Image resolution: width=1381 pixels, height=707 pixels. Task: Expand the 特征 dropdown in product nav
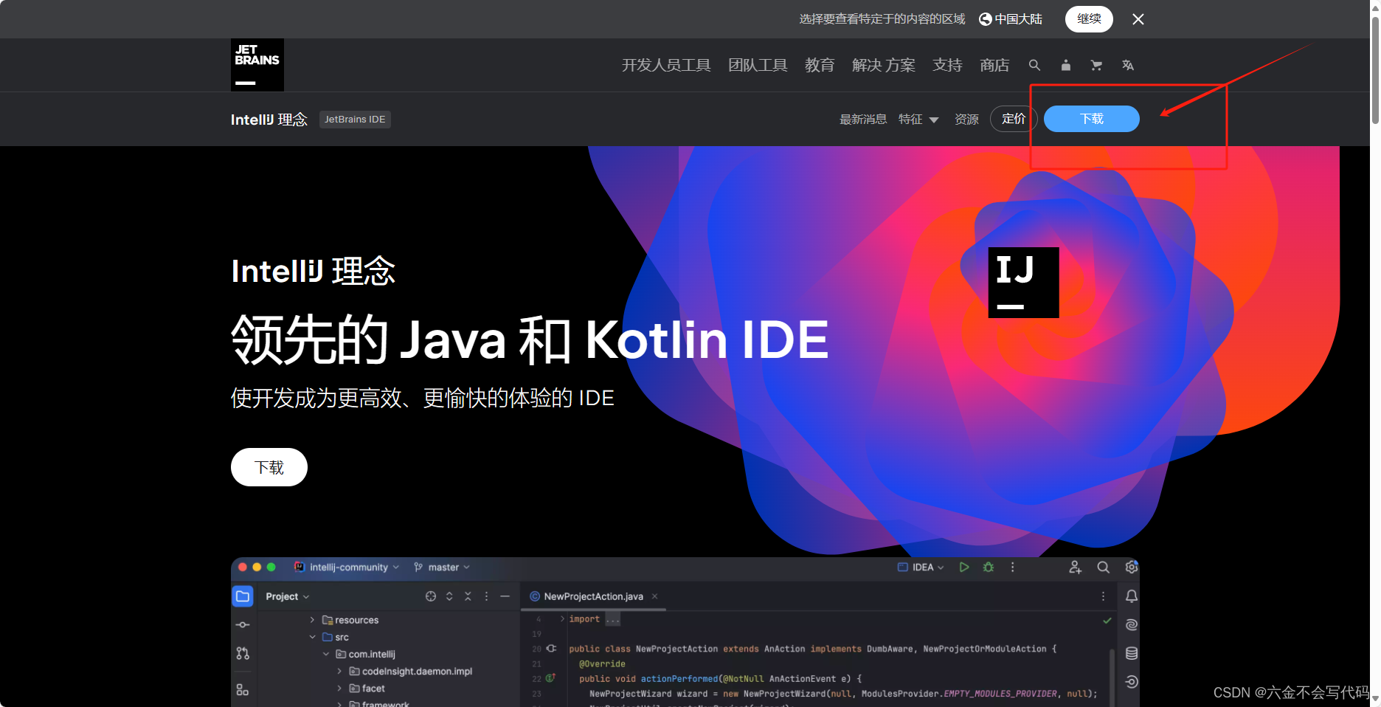click(x=918, y=119)
